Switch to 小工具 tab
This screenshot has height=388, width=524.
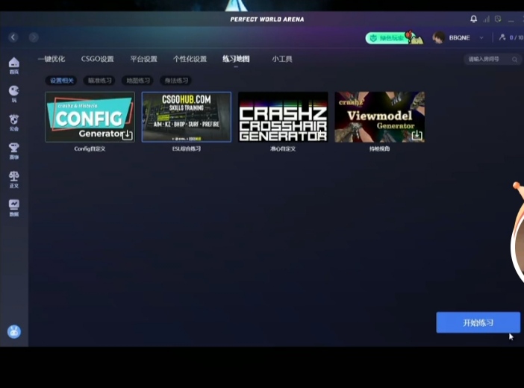point(282,59)
